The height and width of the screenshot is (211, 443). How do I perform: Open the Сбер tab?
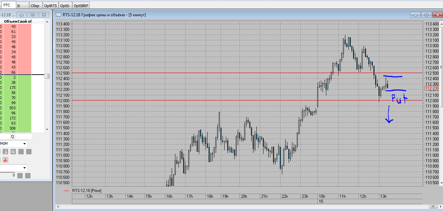35,6
